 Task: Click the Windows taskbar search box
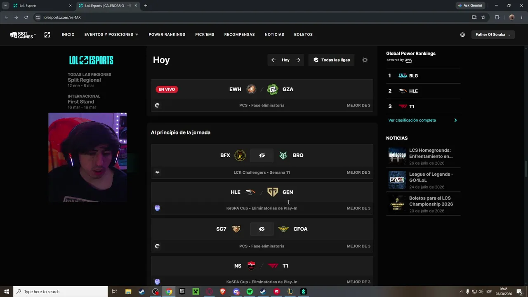click(x=61, y=292)
